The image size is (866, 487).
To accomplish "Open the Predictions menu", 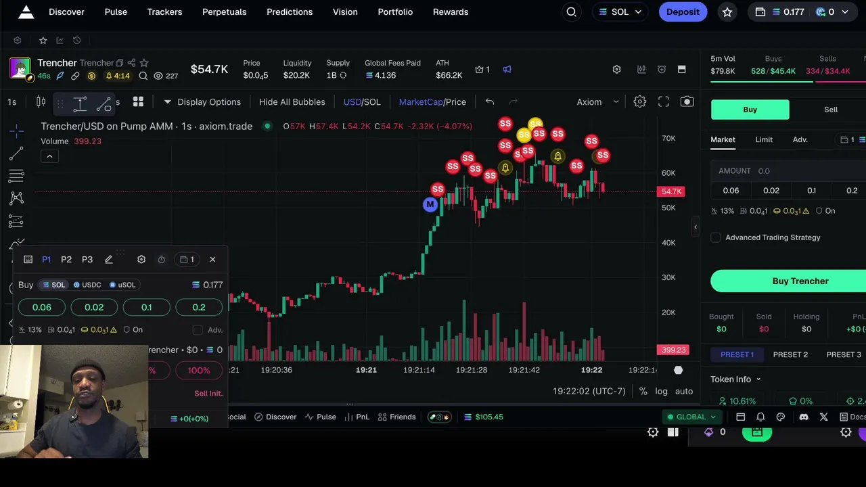I will coord(290,11).
